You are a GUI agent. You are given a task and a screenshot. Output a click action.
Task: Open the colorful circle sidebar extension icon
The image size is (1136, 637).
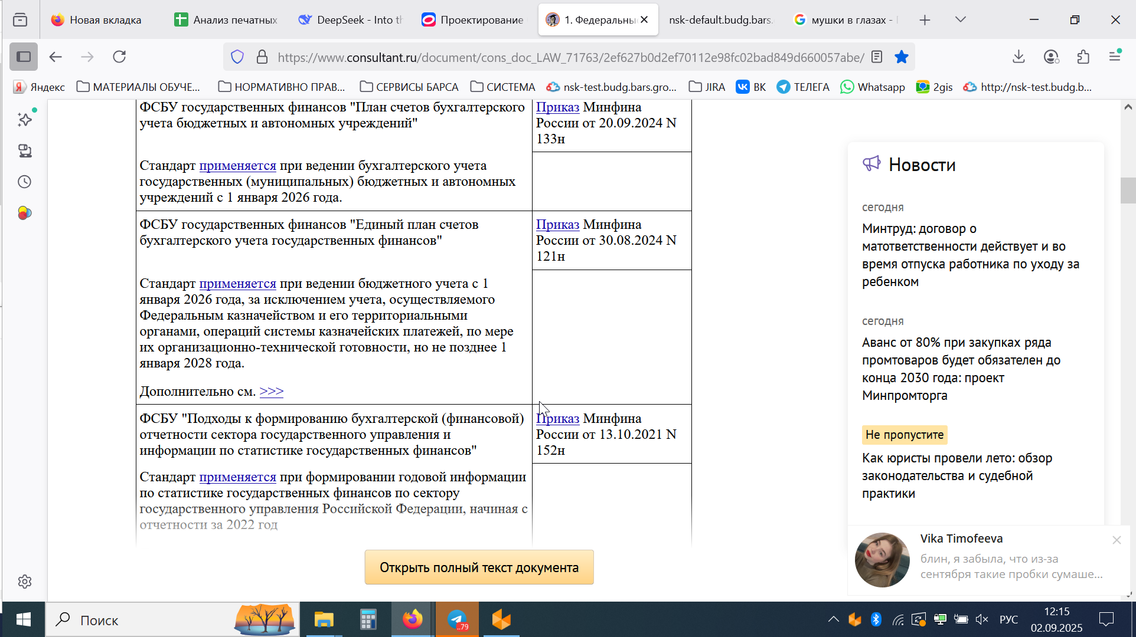[x=25, y=213]
